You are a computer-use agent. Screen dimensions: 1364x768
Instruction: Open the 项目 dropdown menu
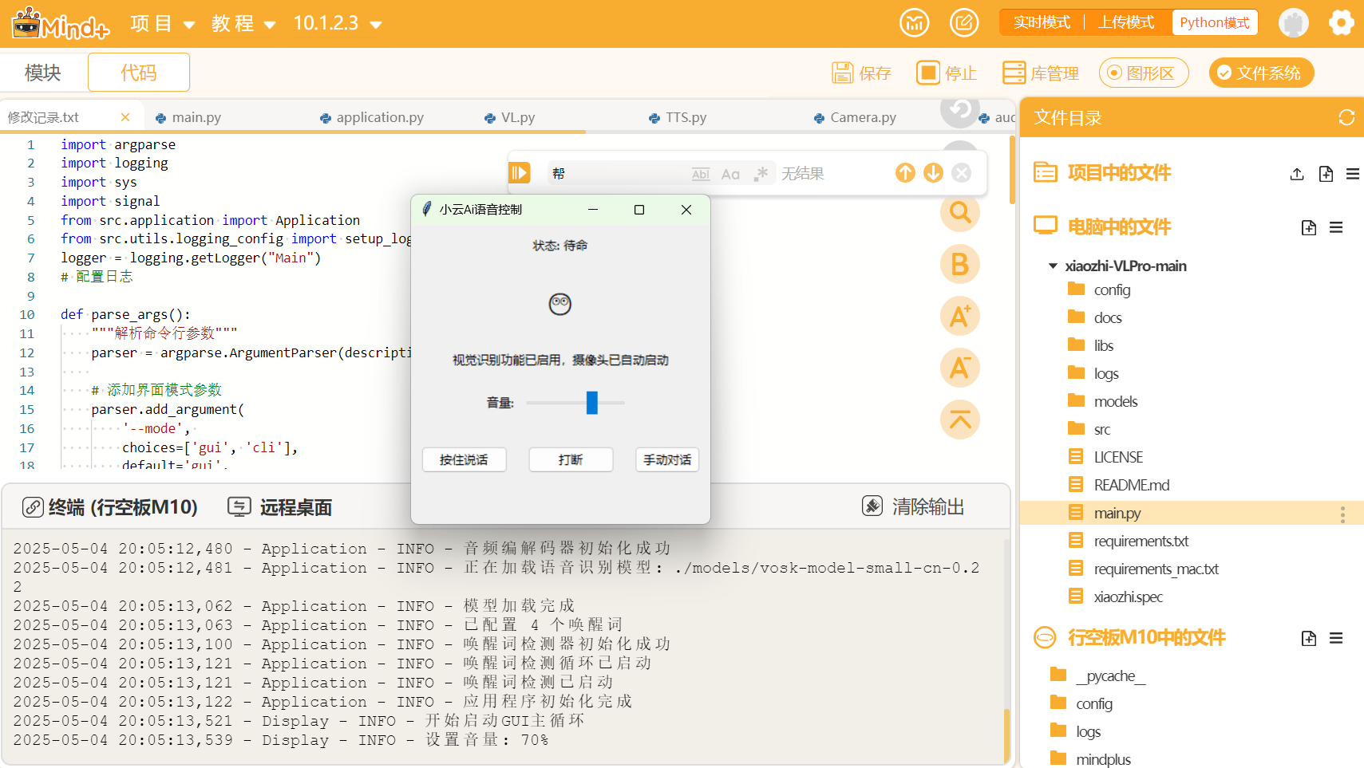coord(163,23)
